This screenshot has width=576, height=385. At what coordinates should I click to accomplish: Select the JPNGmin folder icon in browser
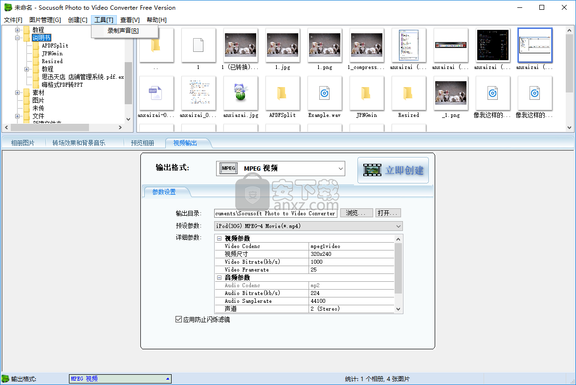[366, 93]
